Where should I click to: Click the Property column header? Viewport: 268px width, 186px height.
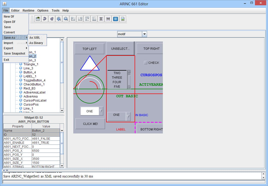click(18, 126)
